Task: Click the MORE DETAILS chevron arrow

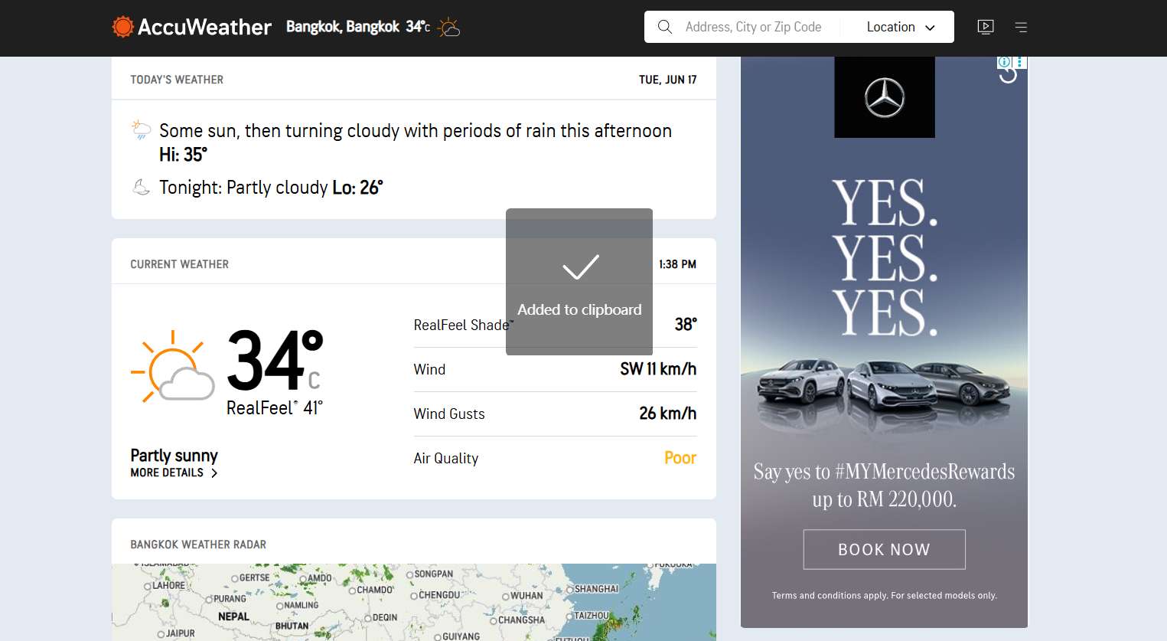Action: (214, 473)
